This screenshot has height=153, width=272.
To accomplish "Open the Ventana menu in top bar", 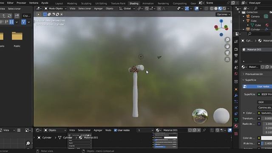I will click(x=34, y=3).
